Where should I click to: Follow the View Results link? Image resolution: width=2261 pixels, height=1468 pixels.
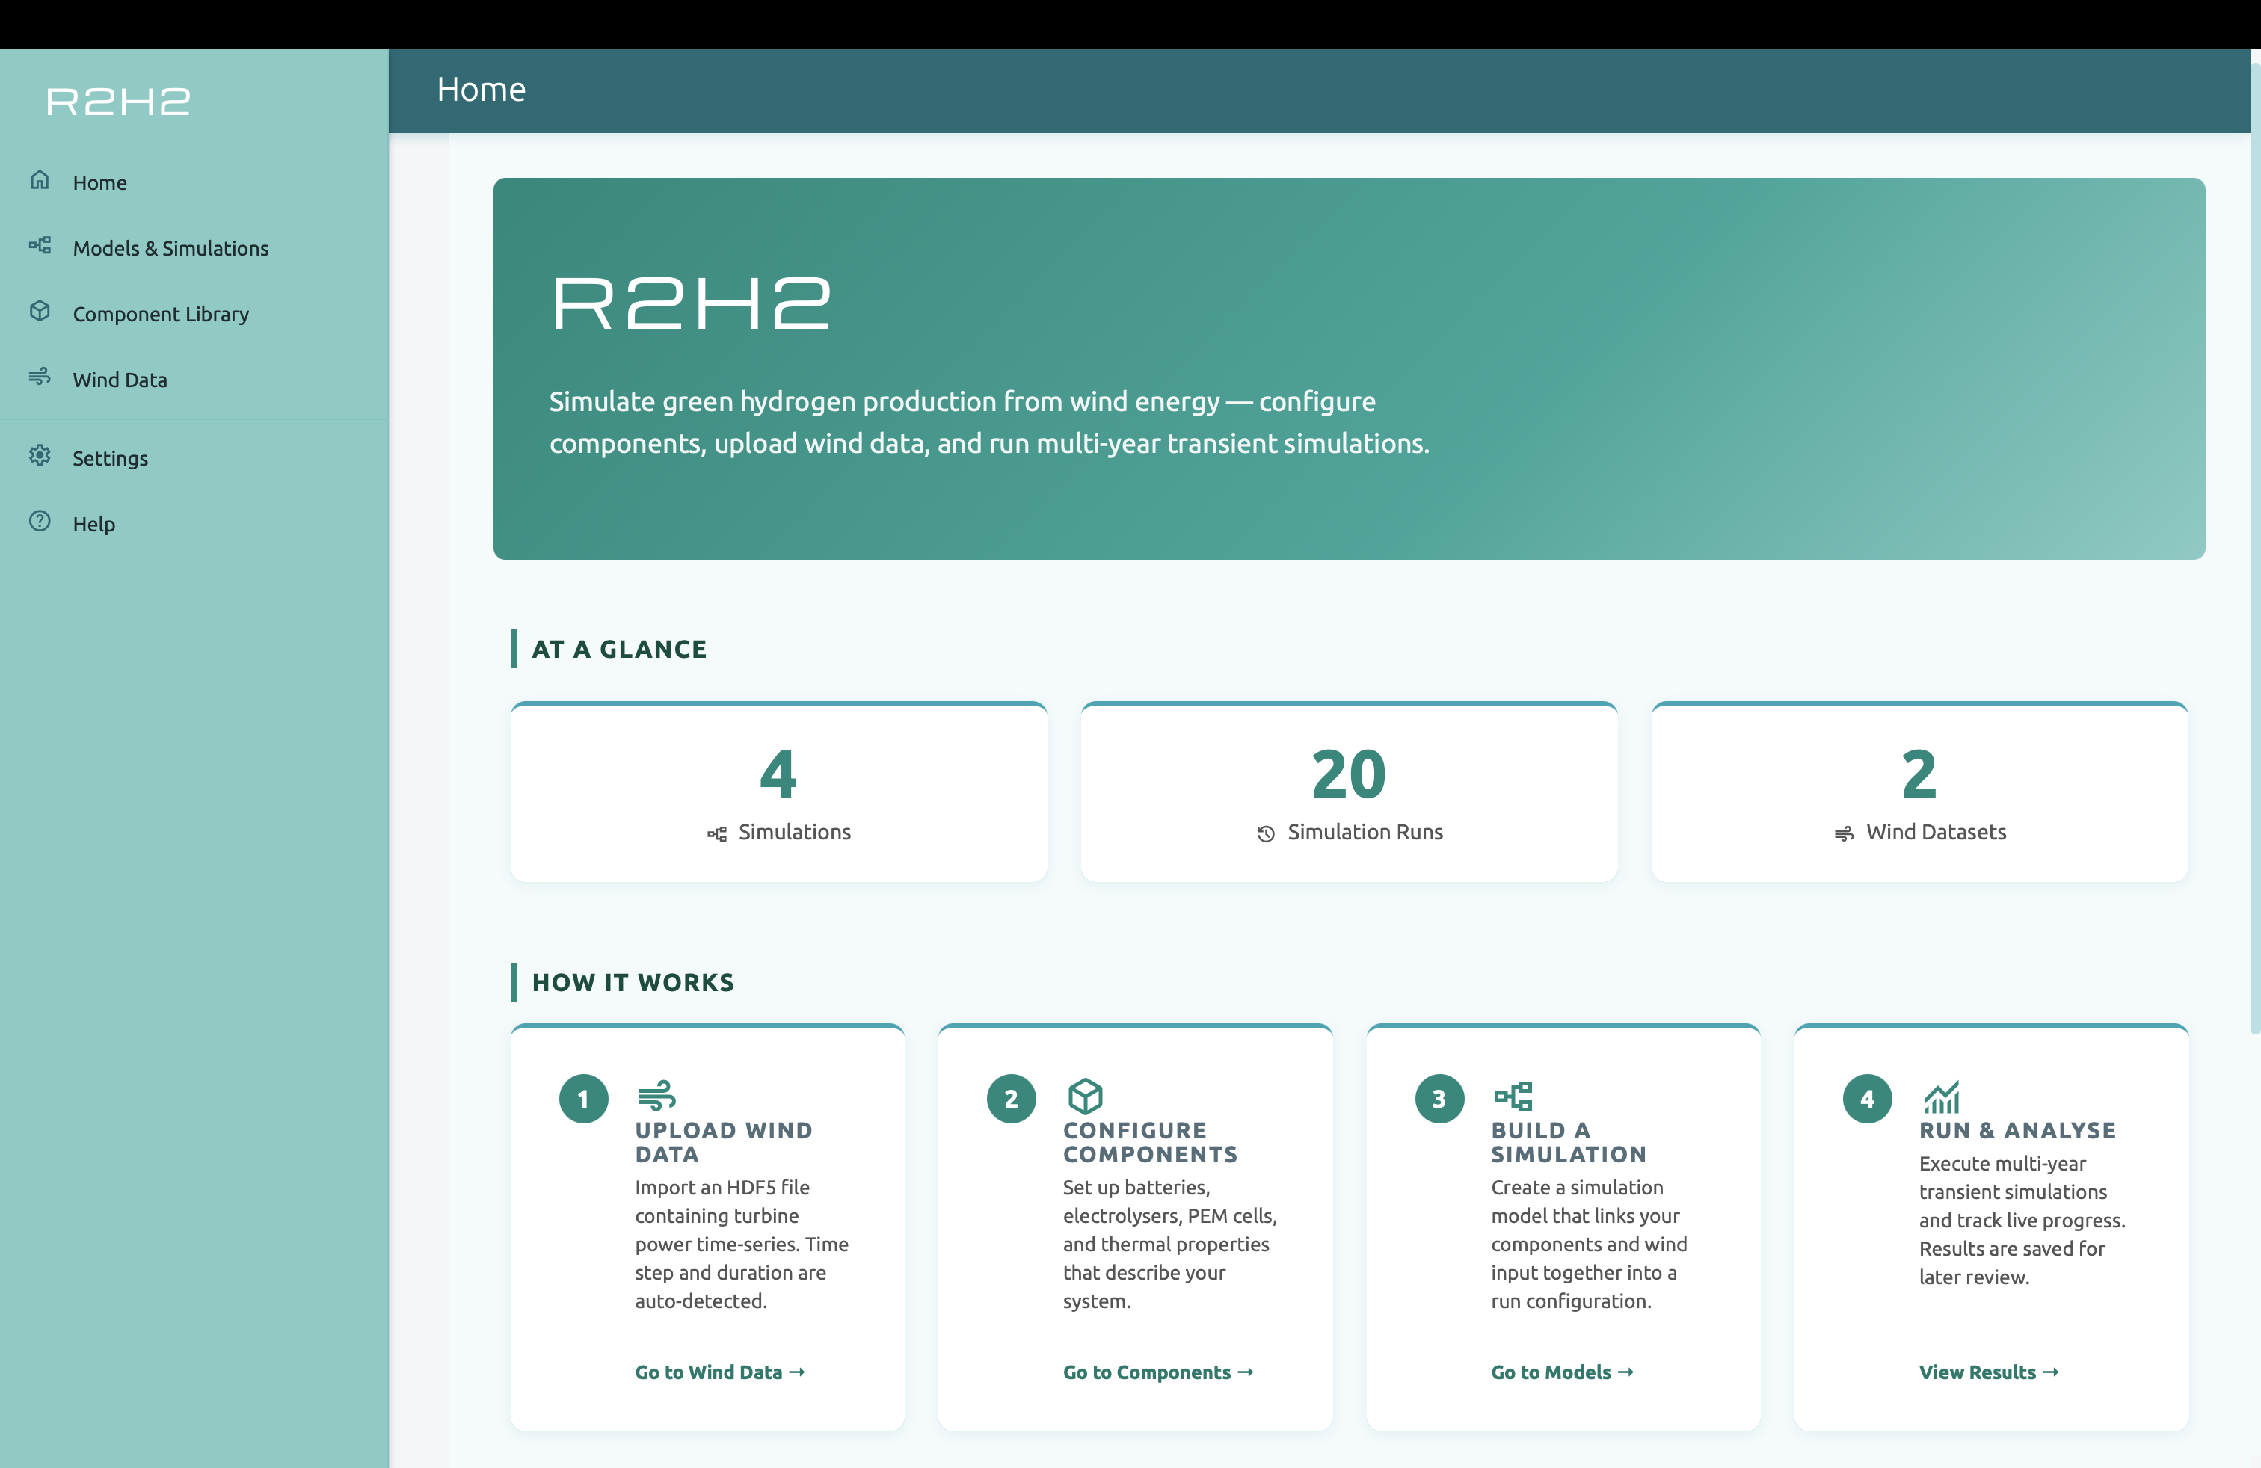coord(1988,1372)
